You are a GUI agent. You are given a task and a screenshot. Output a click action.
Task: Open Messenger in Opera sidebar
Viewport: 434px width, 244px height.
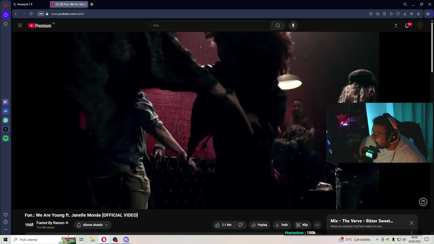(x=5, y=111)
